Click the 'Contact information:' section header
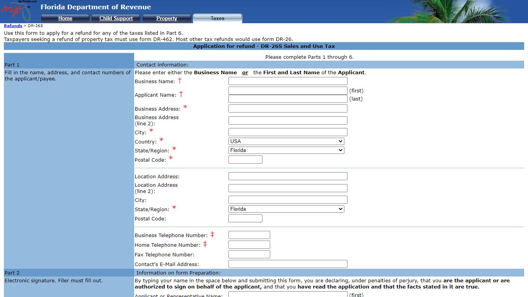The image size is (528, 297). [x=162, y=65]
